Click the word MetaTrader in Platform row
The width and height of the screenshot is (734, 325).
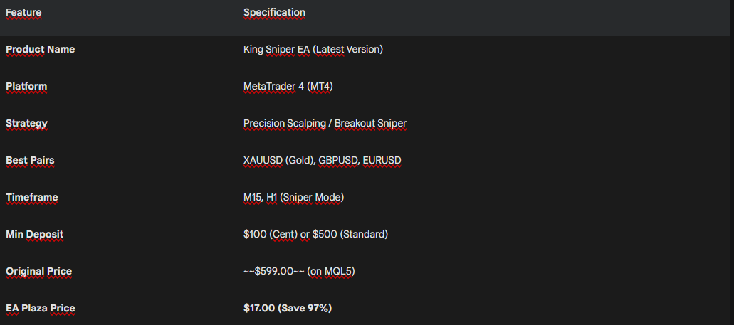coord(270,87)
